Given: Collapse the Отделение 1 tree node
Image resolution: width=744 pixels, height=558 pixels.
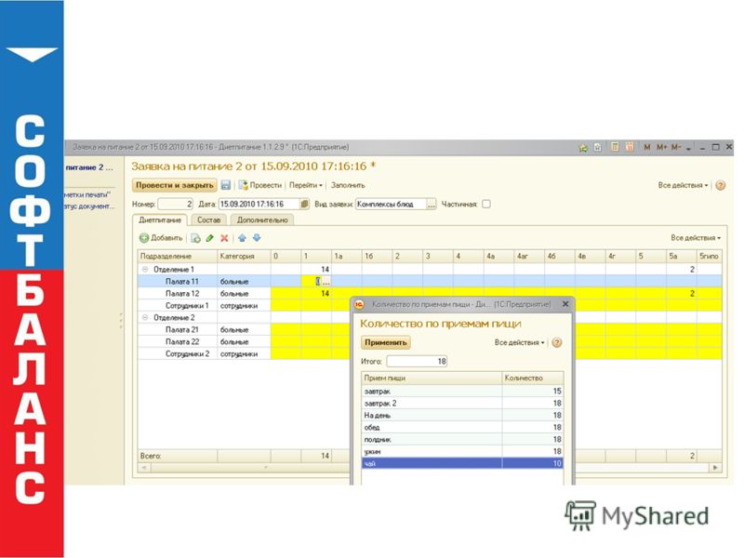Looking at the screenshot, I should (x=145, y=269).
